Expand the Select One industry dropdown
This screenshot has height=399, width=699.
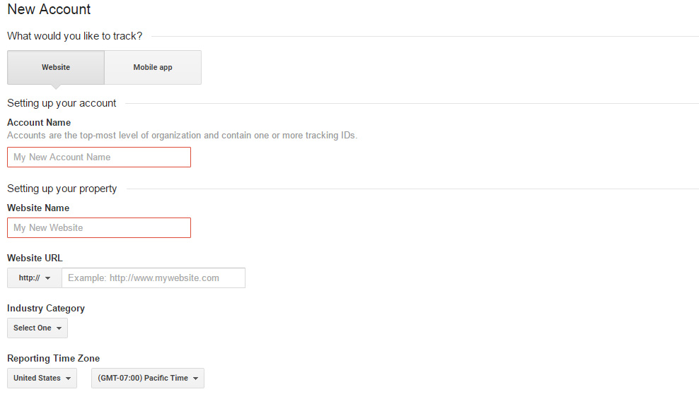point(37,328)
